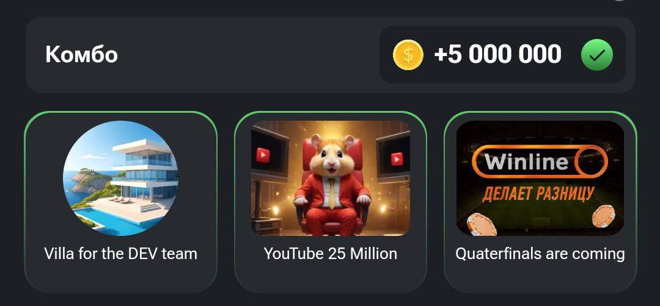
Task: Click the green checkmark beside the reward
Action: 597,55
